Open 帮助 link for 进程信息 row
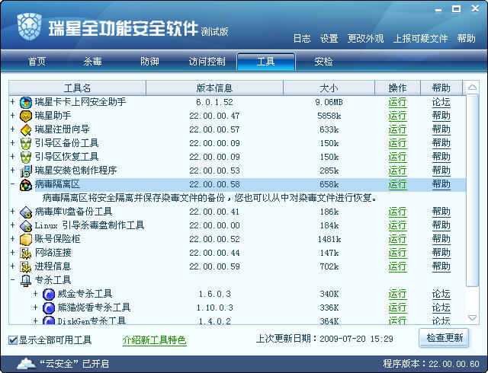 point(441,266)
